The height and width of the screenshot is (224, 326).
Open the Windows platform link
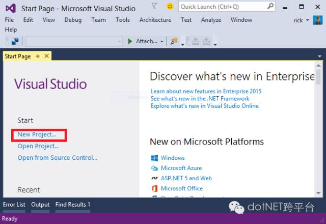pyautogui.click(x=173, y=158)
